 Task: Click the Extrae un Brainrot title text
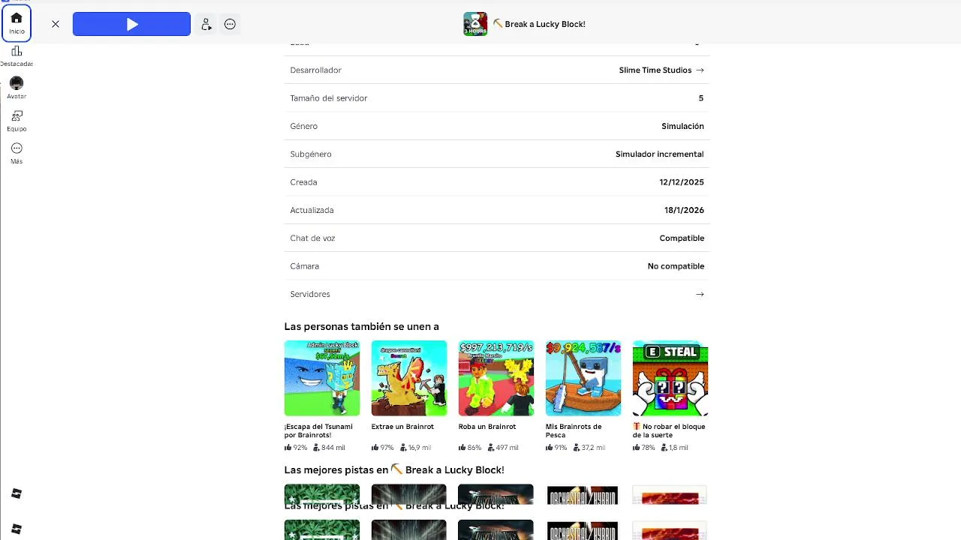click(402, 427)
